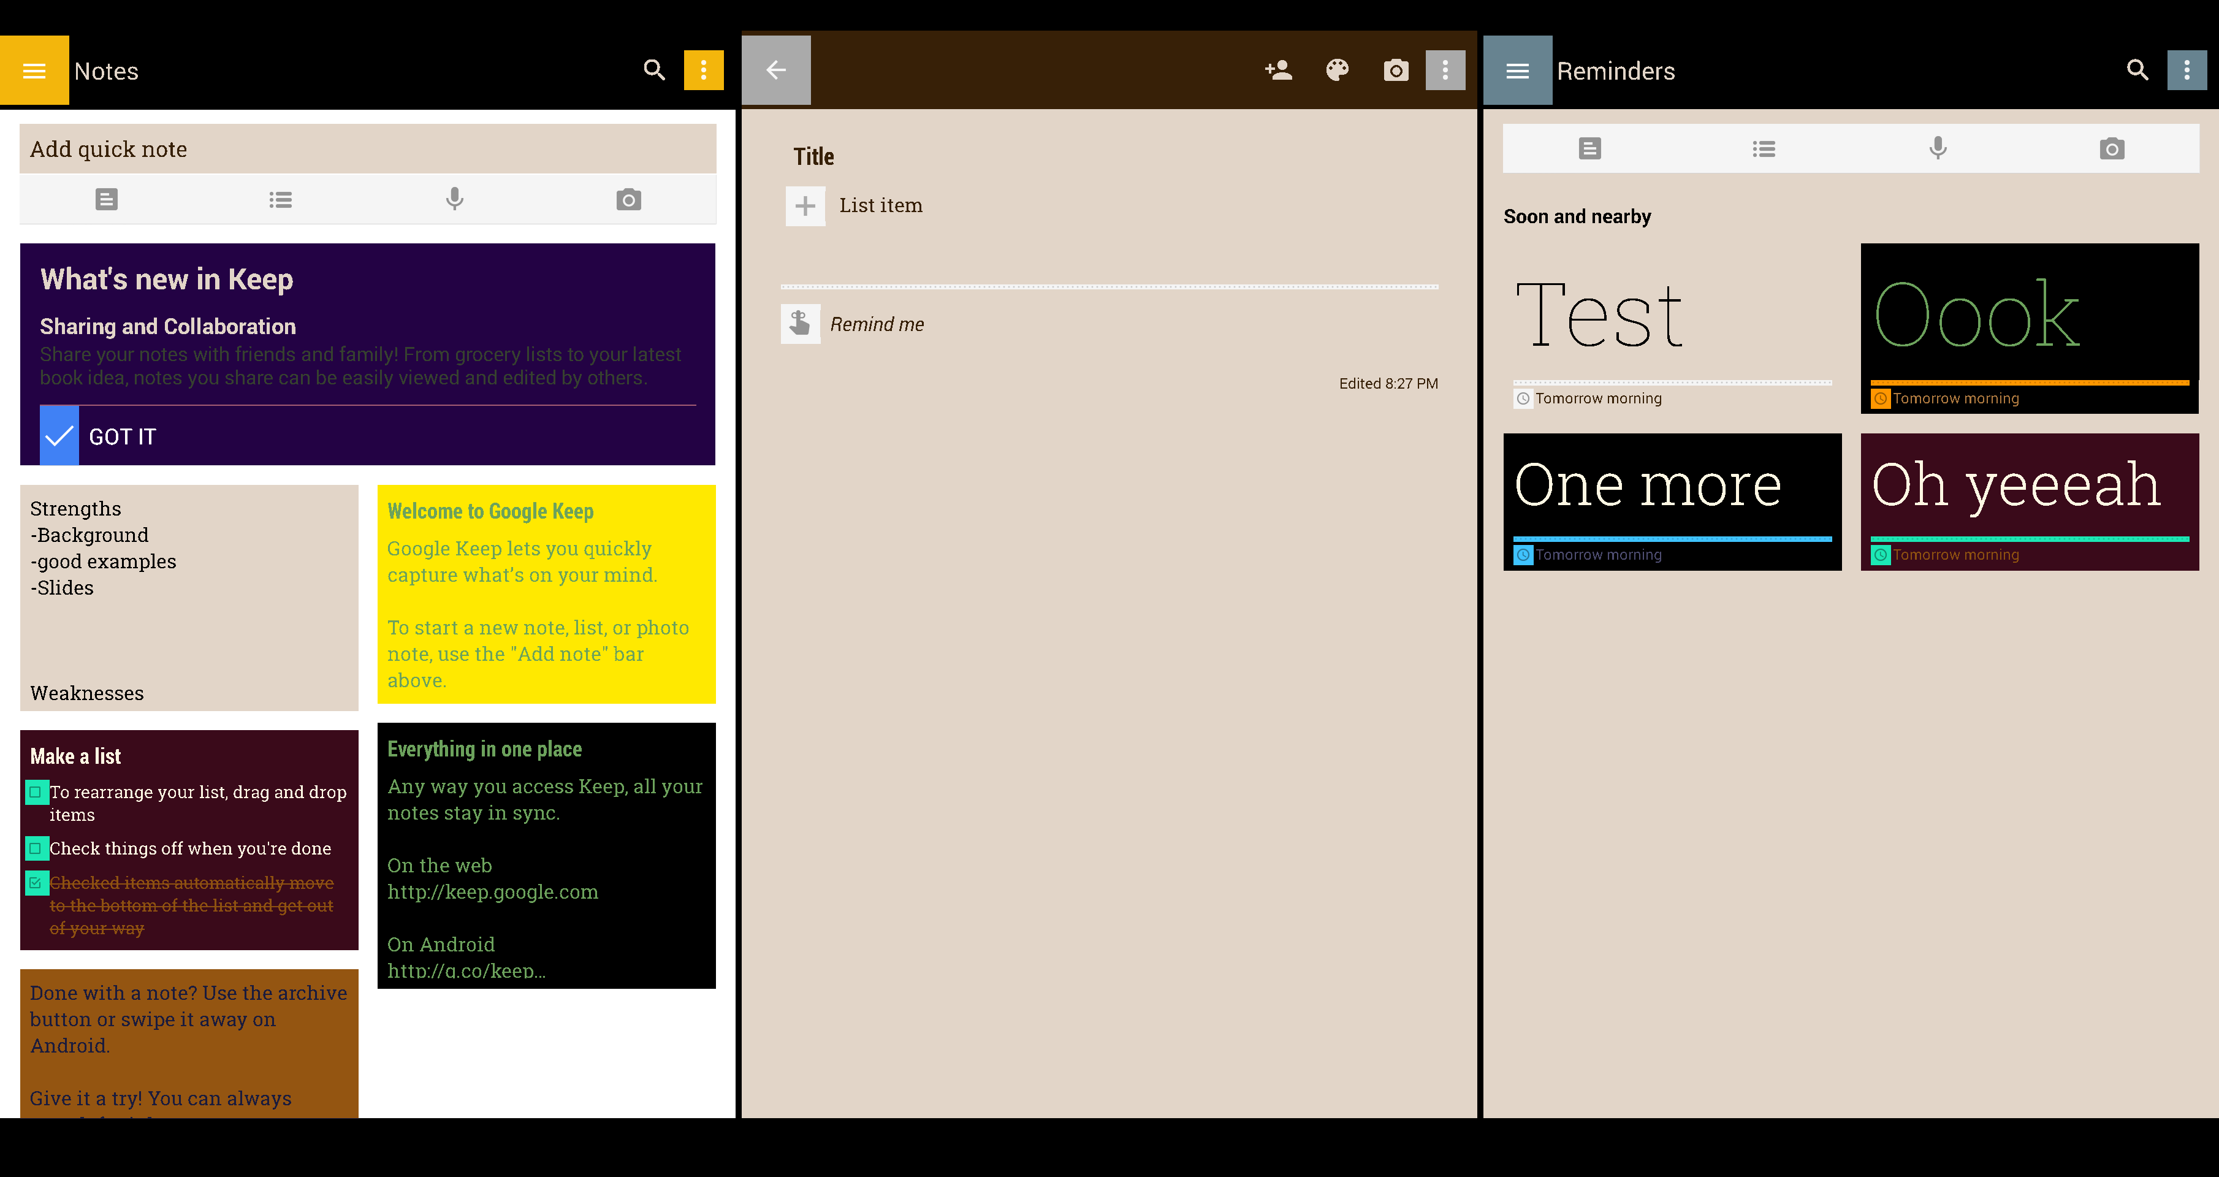Check 'Check things off when you're done'
Viewport: 2219px width, 1177px height.
(36, 848)
